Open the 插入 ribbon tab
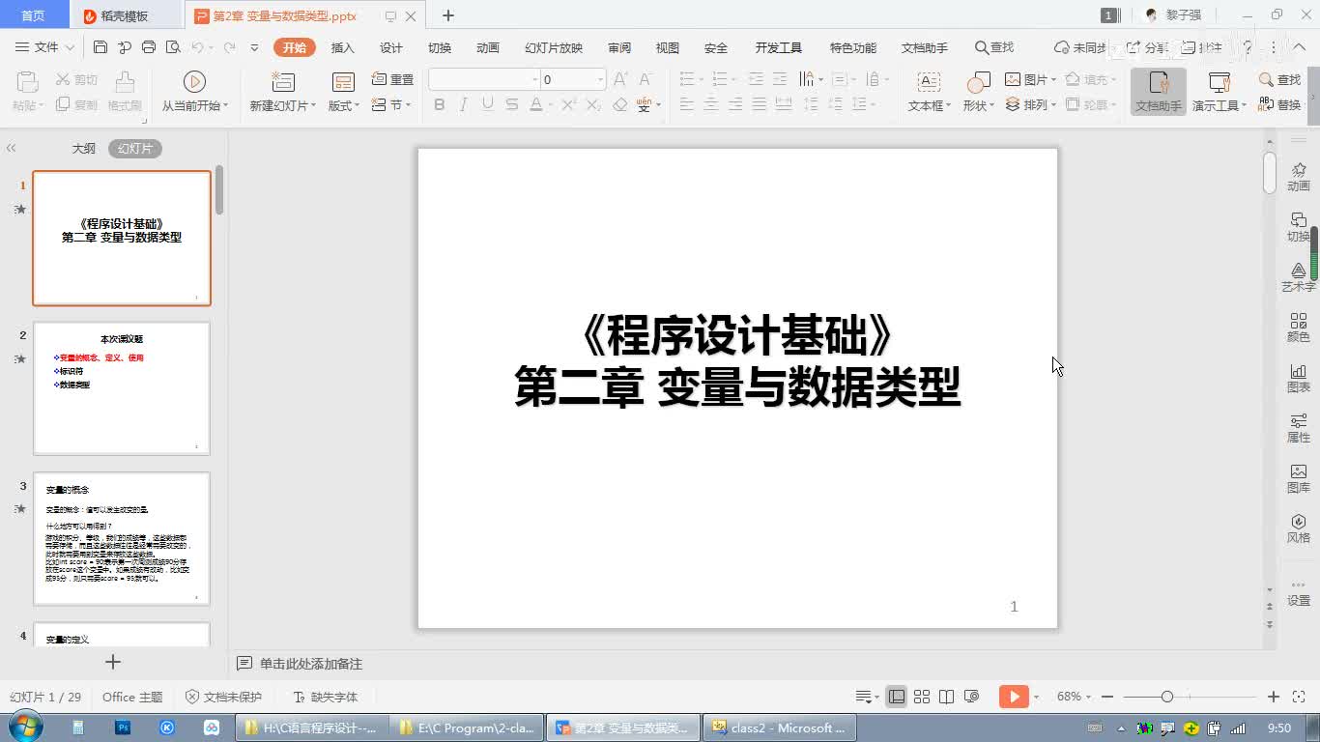This screenshot has width=1320, height=742. click(343, 47)
